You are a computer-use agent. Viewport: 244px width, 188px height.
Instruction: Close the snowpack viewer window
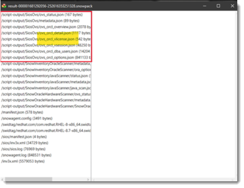(232, 6)
